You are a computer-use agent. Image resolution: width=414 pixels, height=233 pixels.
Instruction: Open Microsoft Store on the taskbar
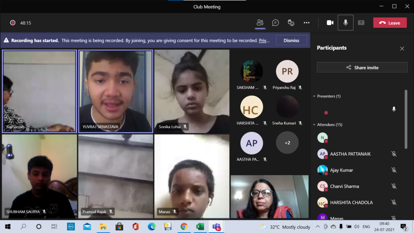pos(119,227)
